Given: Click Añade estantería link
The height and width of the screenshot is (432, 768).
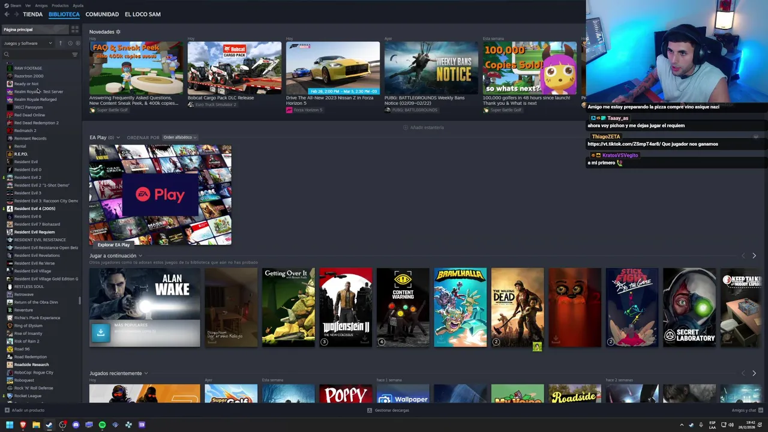Looking at the screenshot, I should tap(424, 128).
